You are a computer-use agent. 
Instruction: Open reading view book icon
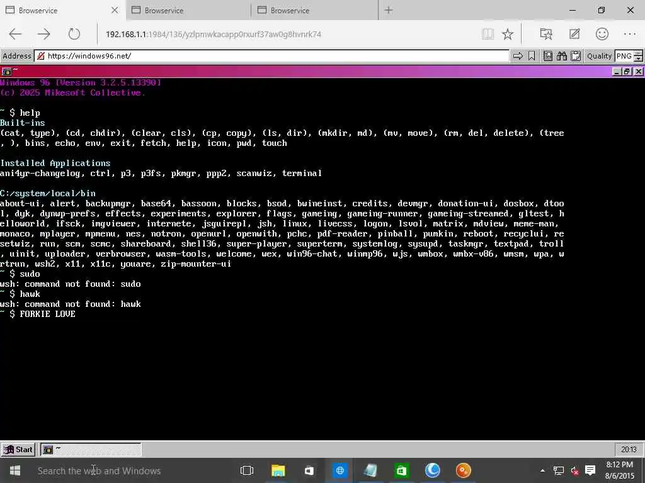point(488,34)
